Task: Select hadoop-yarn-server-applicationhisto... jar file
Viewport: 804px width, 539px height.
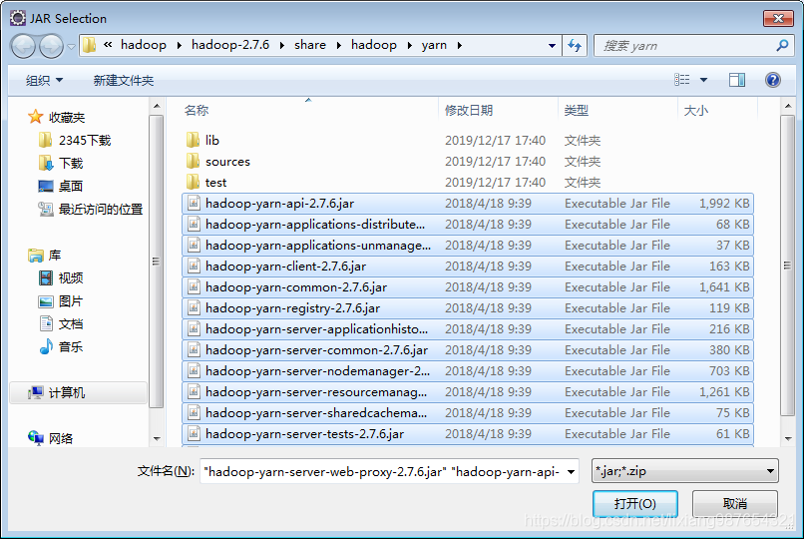Action: tap(467, 329)
